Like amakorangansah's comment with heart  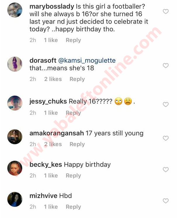165,138
